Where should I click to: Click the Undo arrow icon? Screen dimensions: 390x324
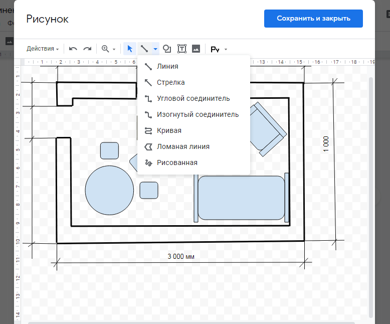73,49
